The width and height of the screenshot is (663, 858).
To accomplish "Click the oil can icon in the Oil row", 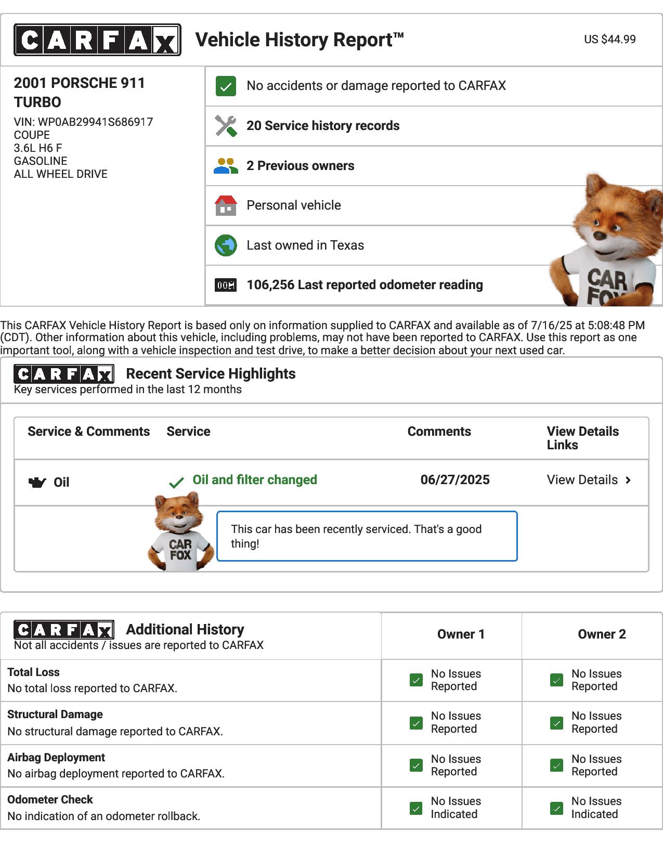I will [36, 483].
